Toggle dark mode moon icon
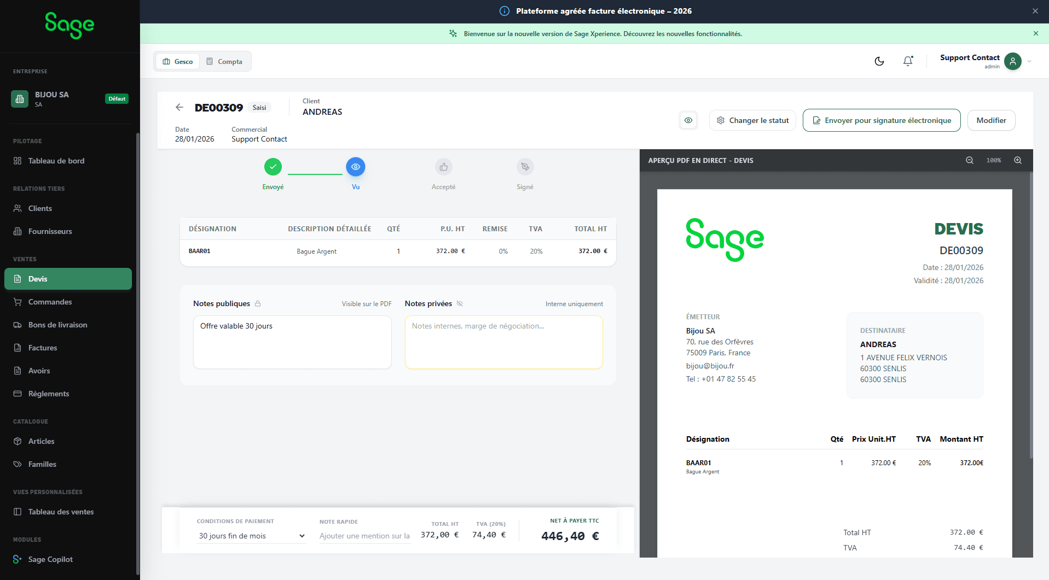 pos(879,61)
